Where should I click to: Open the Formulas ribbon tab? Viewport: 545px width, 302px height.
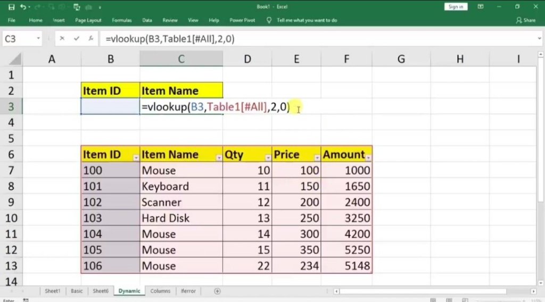click(x=121, y=20)
